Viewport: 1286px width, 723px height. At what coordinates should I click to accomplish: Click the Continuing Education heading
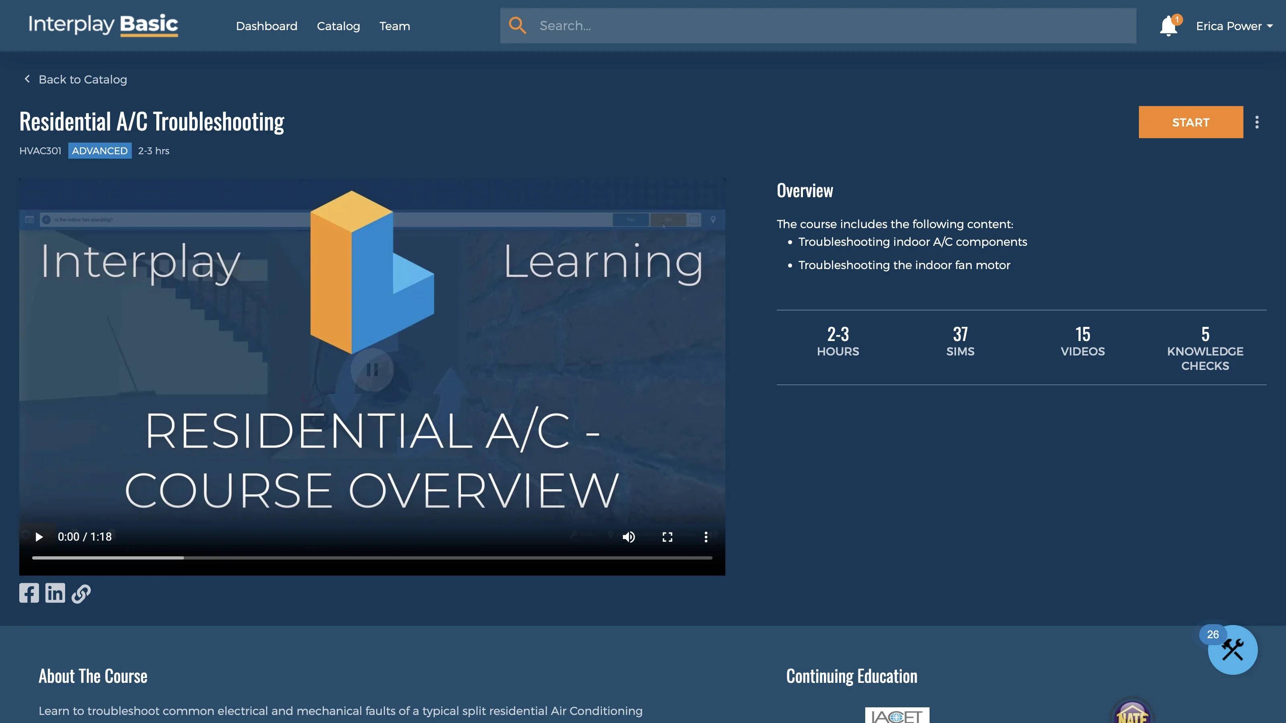point(852,676)
